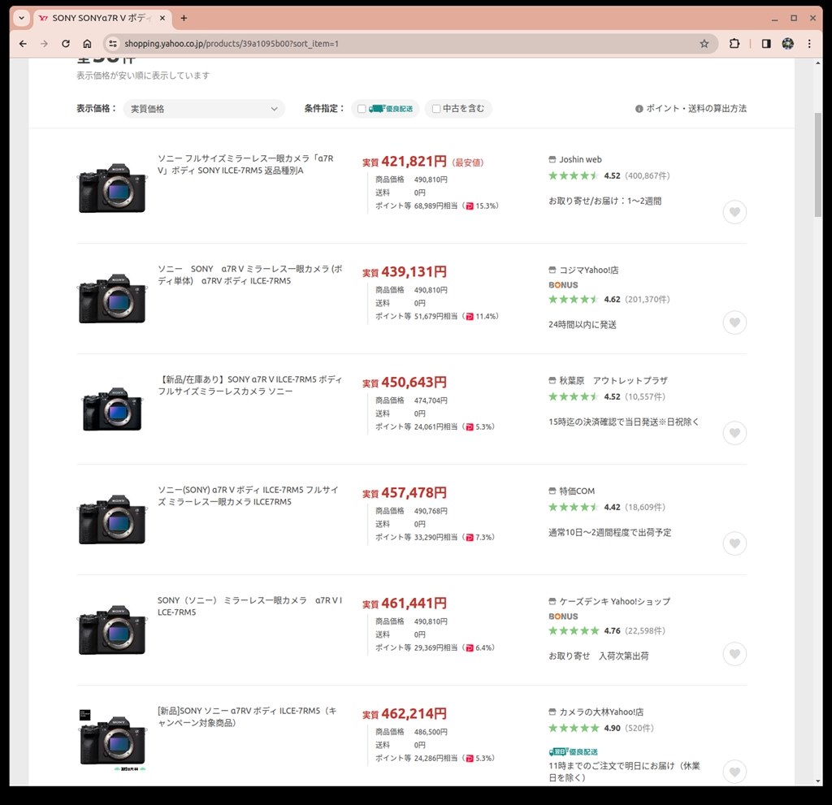Open the 実質価格 display price dropdown
This screenshot has width=832, height=805.
point(204,109)
